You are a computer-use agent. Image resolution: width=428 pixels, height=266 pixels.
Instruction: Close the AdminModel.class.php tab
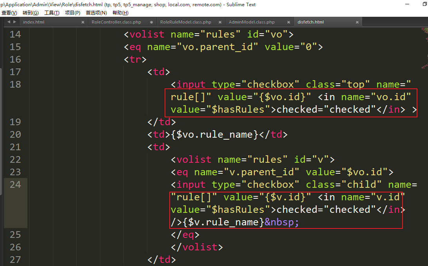[x=288, y=22]
